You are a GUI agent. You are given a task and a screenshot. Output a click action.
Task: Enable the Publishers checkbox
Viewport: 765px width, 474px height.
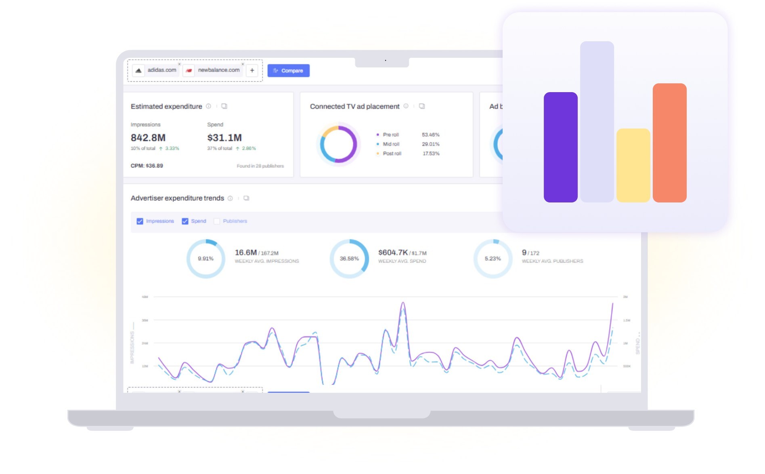[x=217, y=221]
